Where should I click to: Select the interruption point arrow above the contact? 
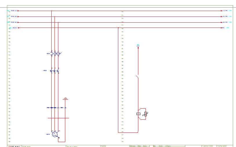(x=138, y=48)
